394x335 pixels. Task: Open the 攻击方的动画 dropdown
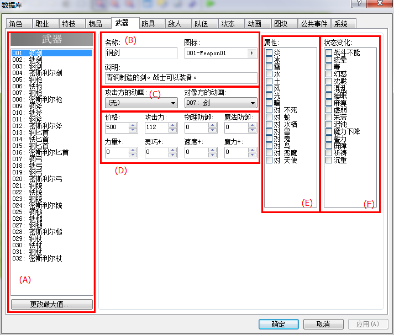(x=141, y=103)
